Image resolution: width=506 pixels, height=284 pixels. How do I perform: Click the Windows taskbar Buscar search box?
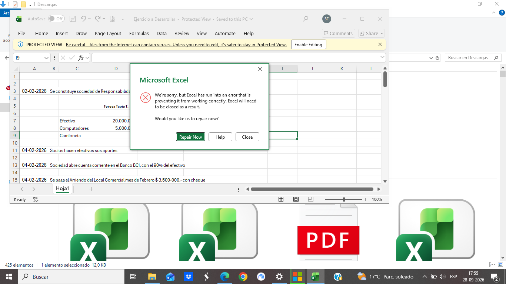click(71, 277)
